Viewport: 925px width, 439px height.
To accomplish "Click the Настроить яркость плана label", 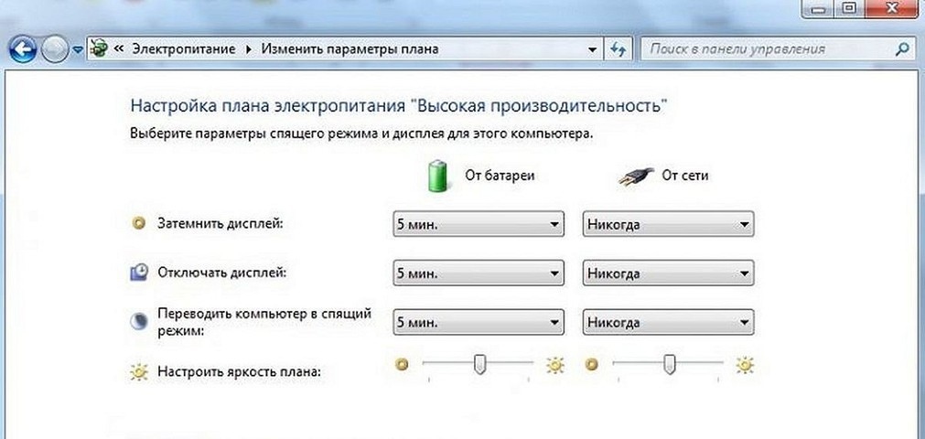I will (x=240, y=372).
